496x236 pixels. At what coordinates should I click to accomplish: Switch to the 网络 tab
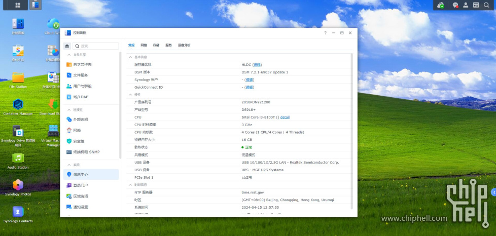[x=144, y=45]
